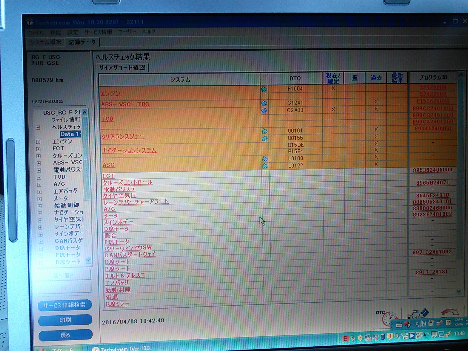Expand the A/C tree node
The width and height of the screenshot is (468, 351).
coord(39,185)
